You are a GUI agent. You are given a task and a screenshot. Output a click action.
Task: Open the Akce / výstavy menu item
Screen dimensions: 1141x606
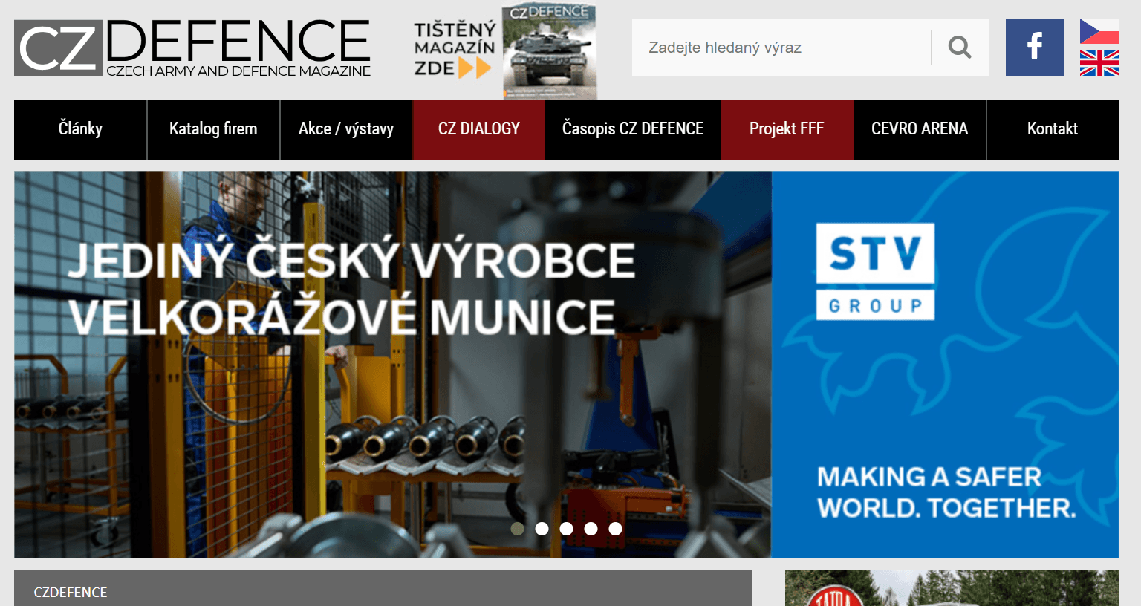(x=346, y=129)
